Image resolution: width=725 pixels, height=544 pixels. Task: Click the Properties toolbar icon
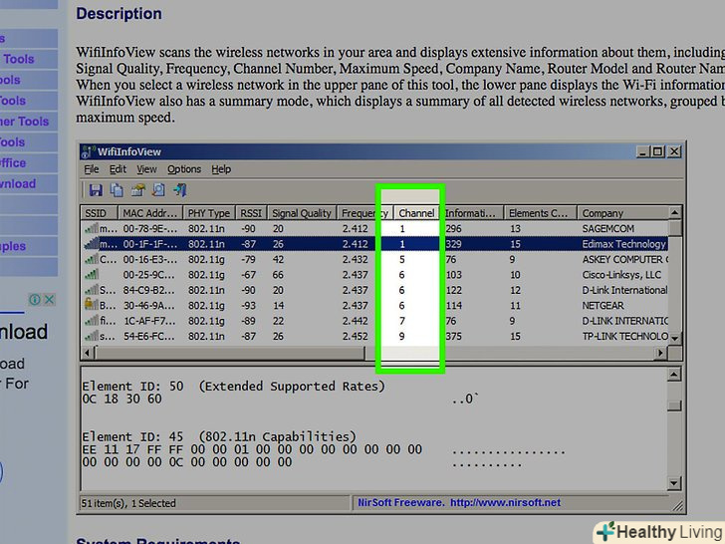coord(137,190)
